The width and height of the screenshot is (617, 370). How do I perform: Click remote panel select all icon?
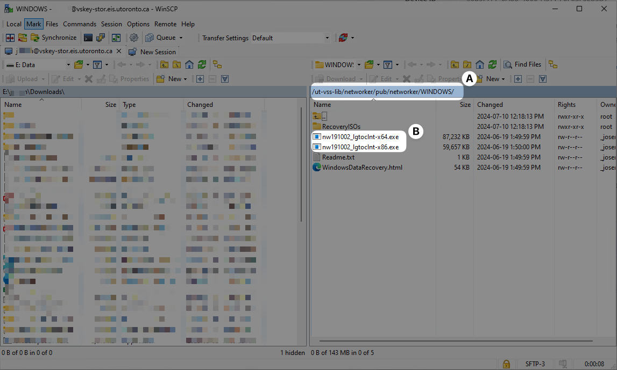(x=543, y=79)
